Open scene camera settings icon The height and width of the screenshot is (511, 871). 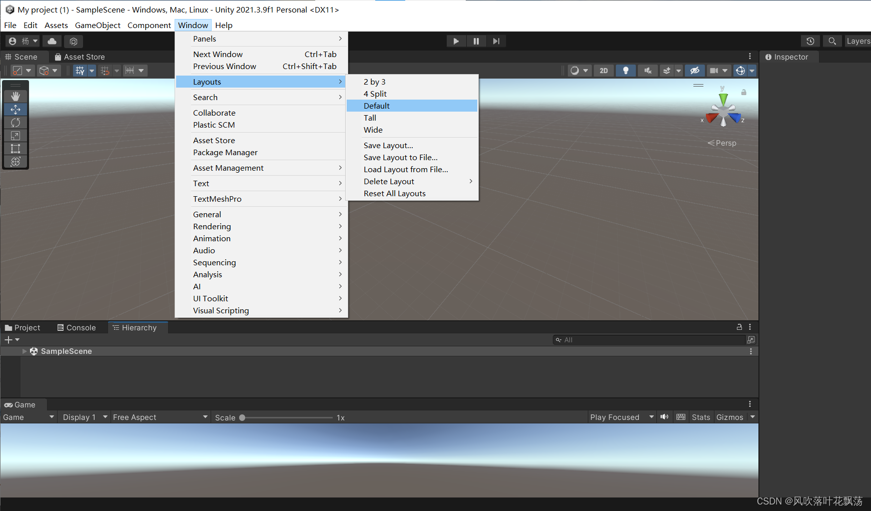coord(714,71)
